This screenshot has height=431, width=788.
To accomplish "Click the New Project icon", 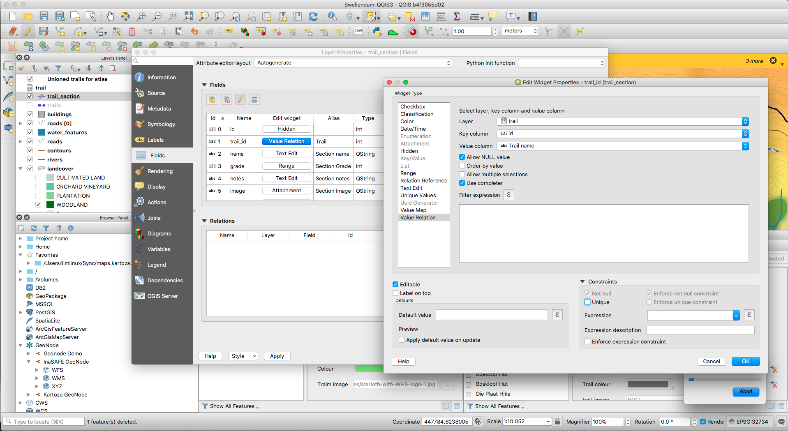I will pos(13,16).
